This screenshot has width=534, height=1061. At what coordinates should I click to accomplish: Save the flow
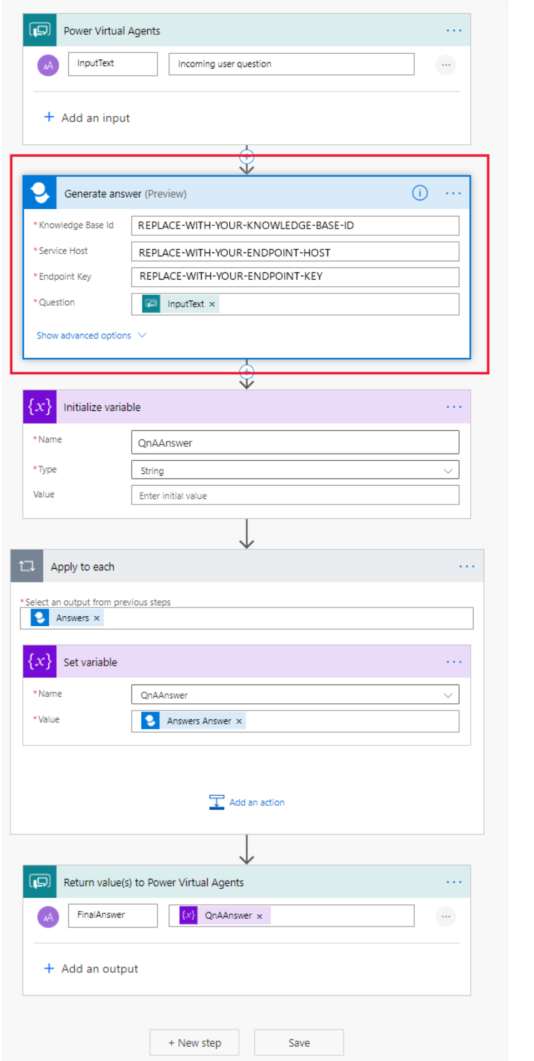click(x=299, y=1043)
